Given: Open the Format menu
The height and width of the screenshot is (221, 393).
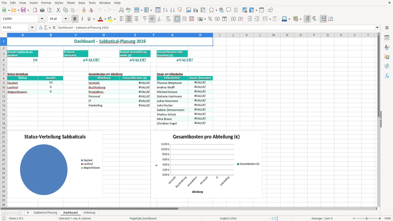Looking at the screenshot, I should click(46, 3).
